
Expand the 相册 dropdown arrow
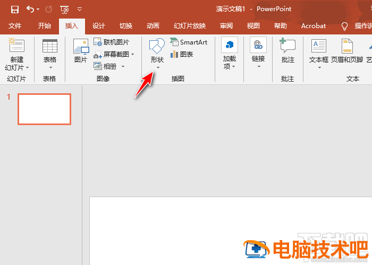point(123,66)
